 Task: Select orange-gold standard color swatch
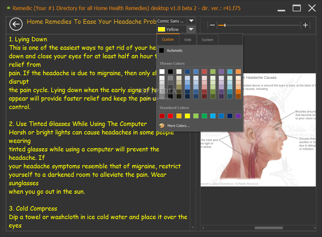pyautogui.click(x=179, y=116)
